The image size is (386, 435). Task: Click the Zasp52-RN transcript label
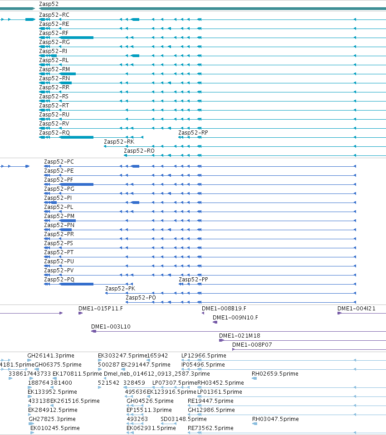(x=54, y=78)
